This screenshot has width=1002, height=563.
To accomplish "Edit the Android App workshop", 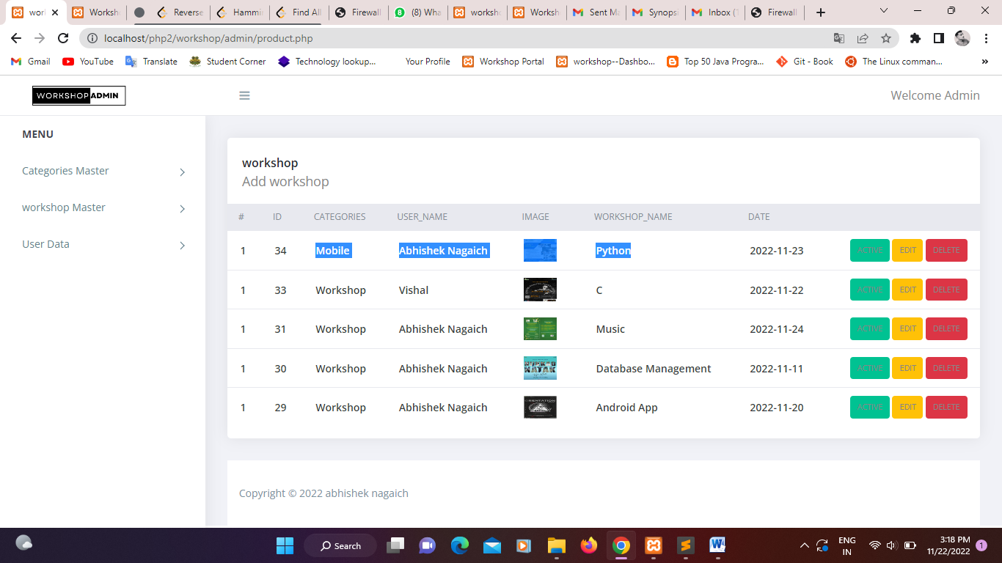I will (x=907, y=407).
